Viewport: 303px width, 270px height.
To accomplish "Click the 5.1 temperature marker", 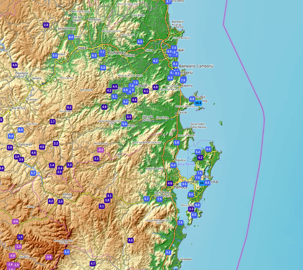I will 115,96.
